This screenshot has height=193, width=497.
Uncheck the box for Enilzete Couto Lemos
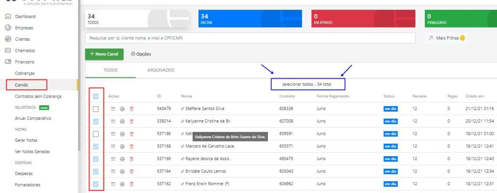point(96,172)
